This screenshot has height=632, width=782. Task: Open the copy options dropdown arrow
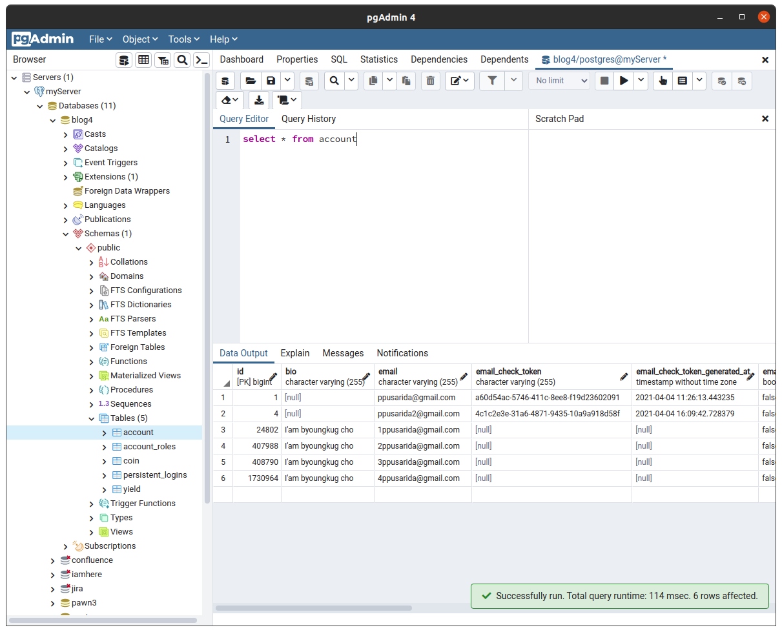pos(389,81)
